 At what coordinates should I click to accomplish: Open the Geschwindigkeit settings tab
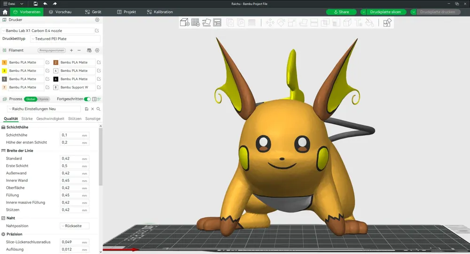tap(50, 119)
